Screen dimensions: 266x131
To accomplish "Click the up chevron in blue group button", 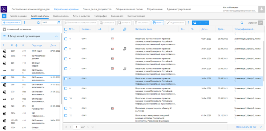I will point(200,23).
